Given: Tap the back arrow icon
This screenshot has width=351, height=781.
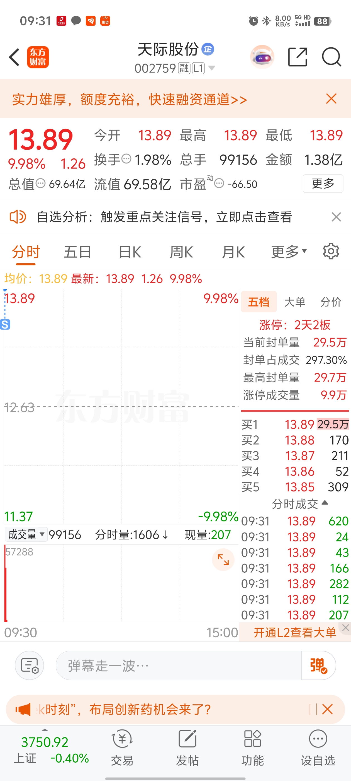Looking at the screenshot, I should pos(14,57).
